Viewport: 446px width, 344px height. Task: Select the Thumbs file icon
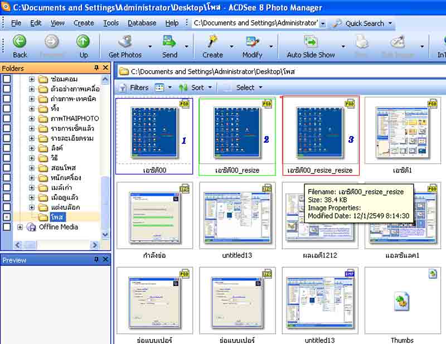click(x=402, y=302)
